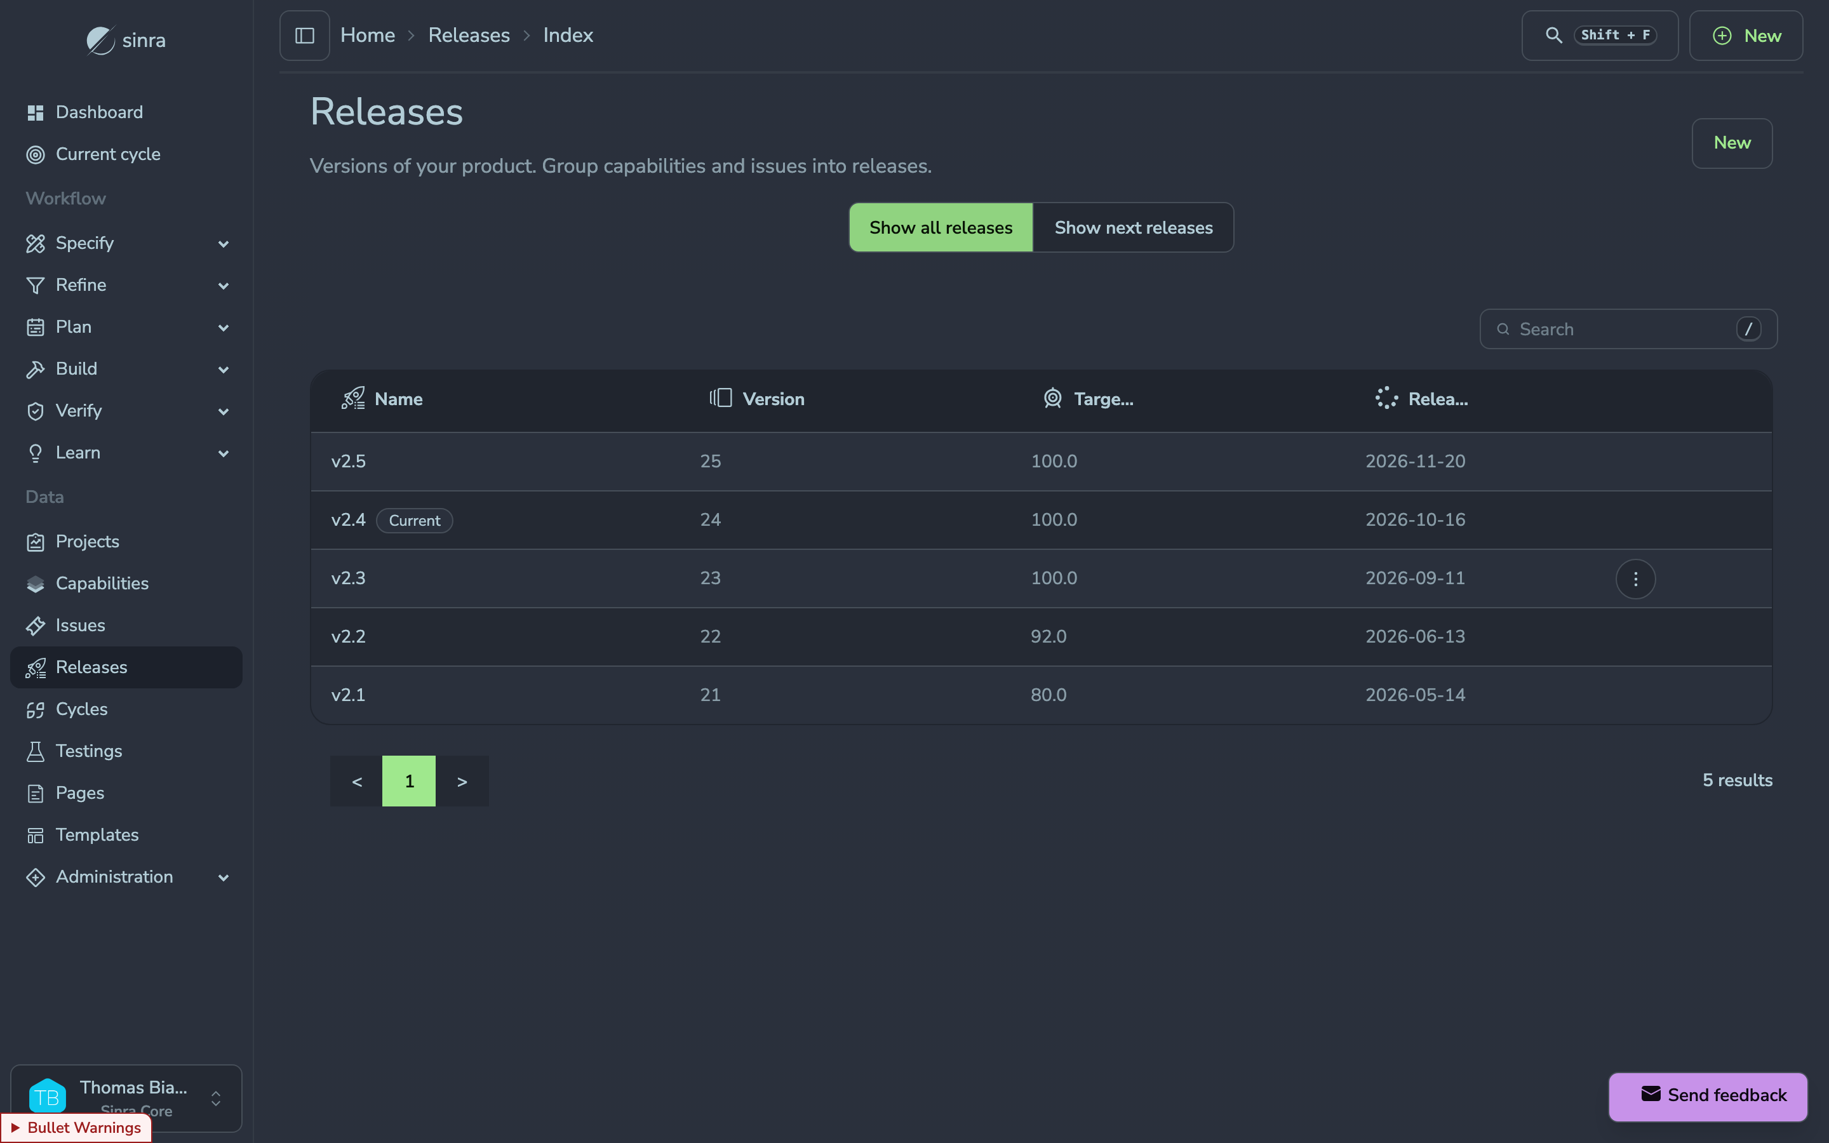Click the Projects icon
This screenshot has height=1143, width=1829.
[x=36, y=542]
